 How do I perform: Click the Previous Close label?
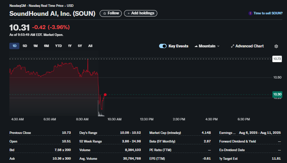coord(20,133)
